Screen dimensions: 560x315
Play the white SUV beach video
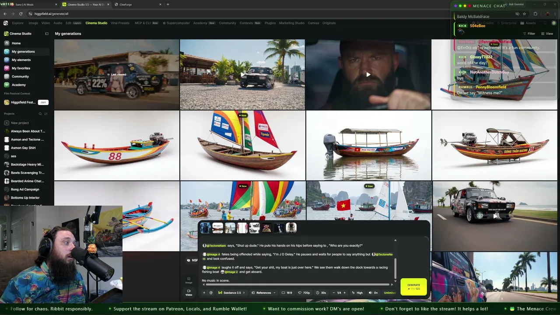(242, 75)
